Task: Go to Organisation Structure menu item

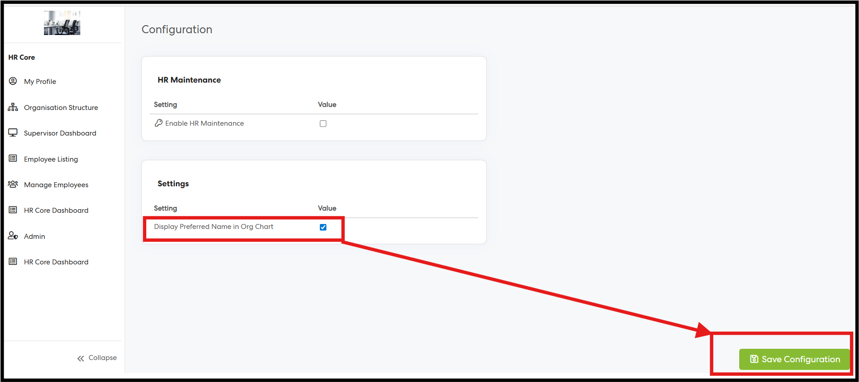Action: click(61, 108)
